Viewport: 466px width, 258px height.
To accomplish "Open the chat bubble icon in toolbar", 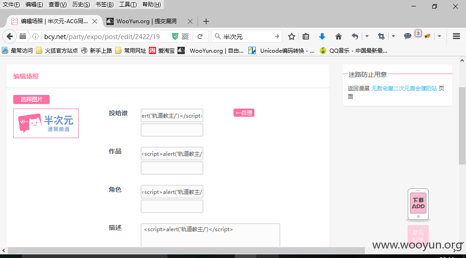I will coord(407,36).
